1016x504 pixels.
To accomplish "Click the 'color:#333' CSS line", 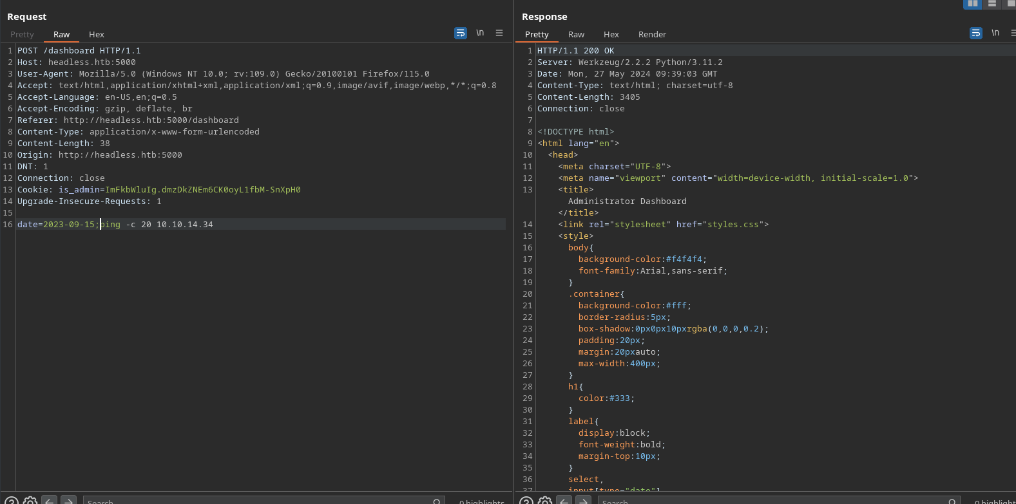I will [607, 398].
